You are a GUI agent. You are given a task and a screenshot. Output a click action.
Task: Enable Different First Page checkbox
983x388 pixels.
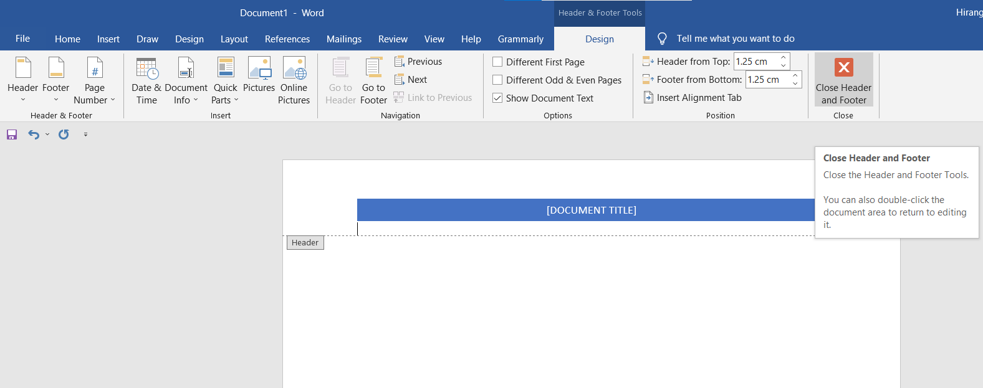pos(497,62)
